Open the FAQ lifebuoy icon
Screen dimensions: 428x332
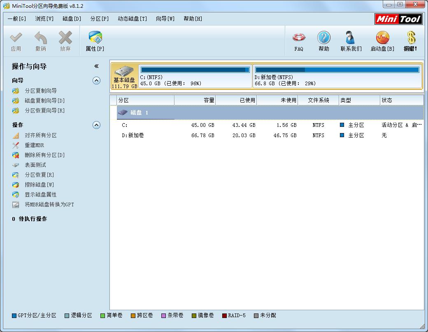(299, 37)
